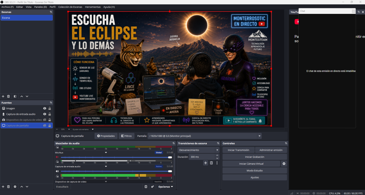Image resolution: width=365 pixels, height=195 pixels.
Task: Start recording with Iniciar Grabación
Action: pos(255,157)
